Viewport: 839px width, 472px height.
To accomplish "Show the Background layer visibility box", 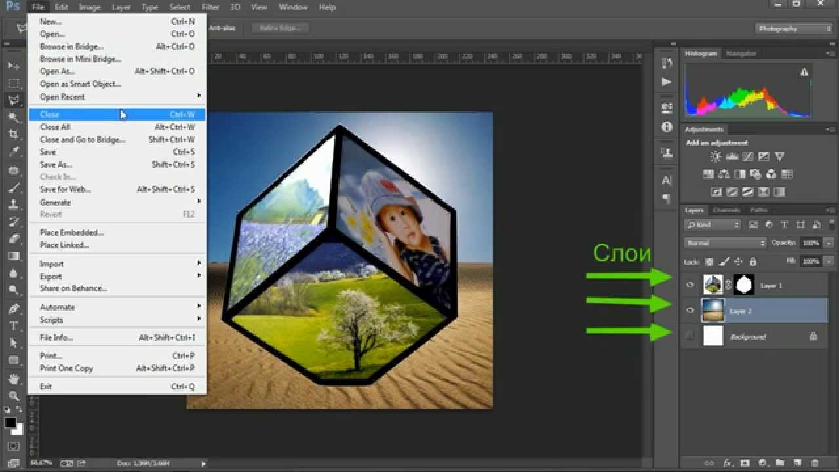I will 690,336.
